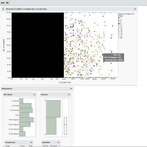The image size is (147, 147).
Task: Collapse the Frequencies table chevron
Action: [31, 142]
